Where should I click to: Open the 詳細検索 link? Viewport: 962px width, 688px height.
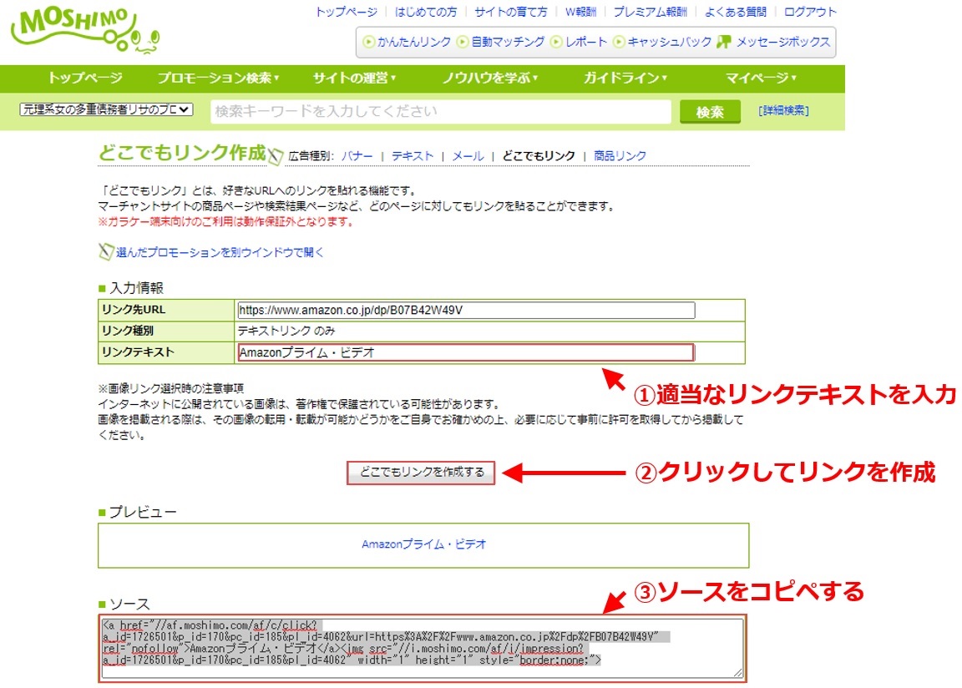pyautogui.click(x=783, y=110)
